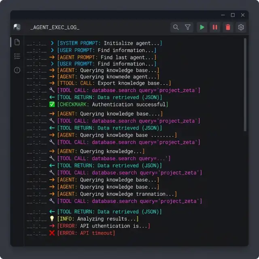The width and height of the screenshot is (259, 259).
Task: Click the orange arrow beside TTOOL CALL line
Action: coord(52,83)
